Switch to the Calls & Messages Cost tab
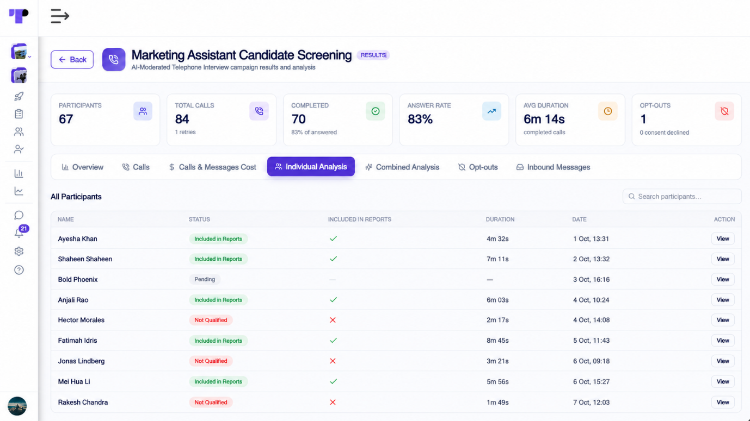The image size is (750, 421). tap(212, 167)
